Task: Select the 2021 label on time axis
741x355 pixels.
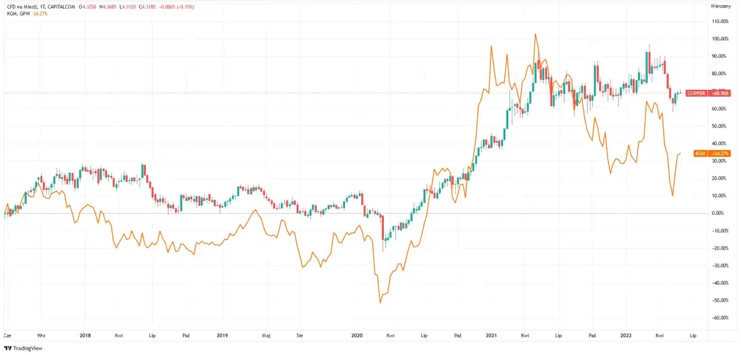Action: click(x=491, y=335)
